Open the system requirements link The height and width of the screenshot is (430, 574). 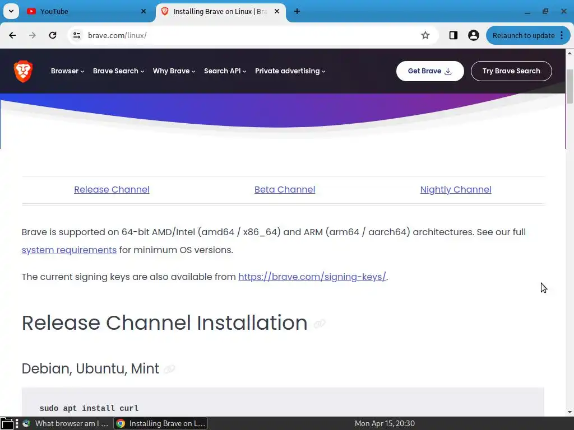[x=69, y=250]
